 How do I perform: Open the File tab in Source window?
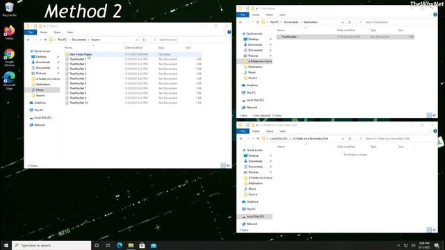coord(31,33)
